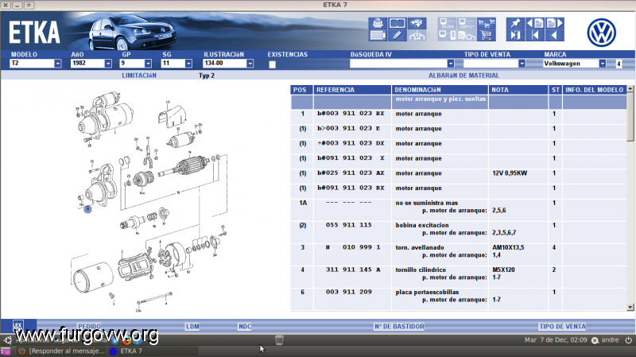The height and width of the screenshot is (357, 636).
Task: Click ETKA 7 taskbar button
Action: (126, 351)
